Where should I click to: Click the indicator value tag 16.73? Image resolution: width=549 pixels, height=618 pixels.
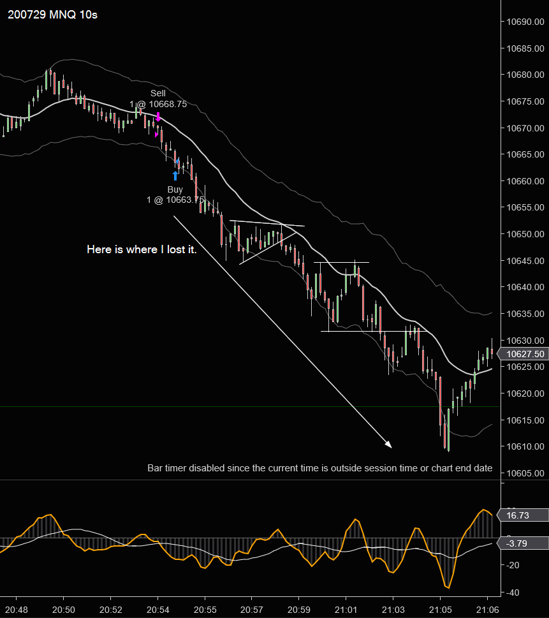pos(523,515)
